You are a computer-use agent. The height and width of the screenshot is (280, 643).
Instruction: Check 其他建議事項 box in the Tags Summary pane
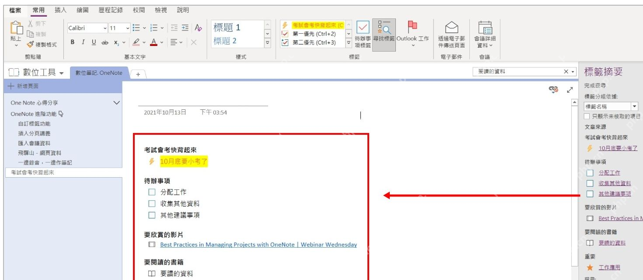click(590, 194)
